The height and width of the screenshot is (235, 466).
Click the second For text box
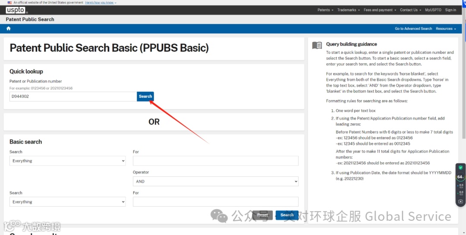click(215, 202)
